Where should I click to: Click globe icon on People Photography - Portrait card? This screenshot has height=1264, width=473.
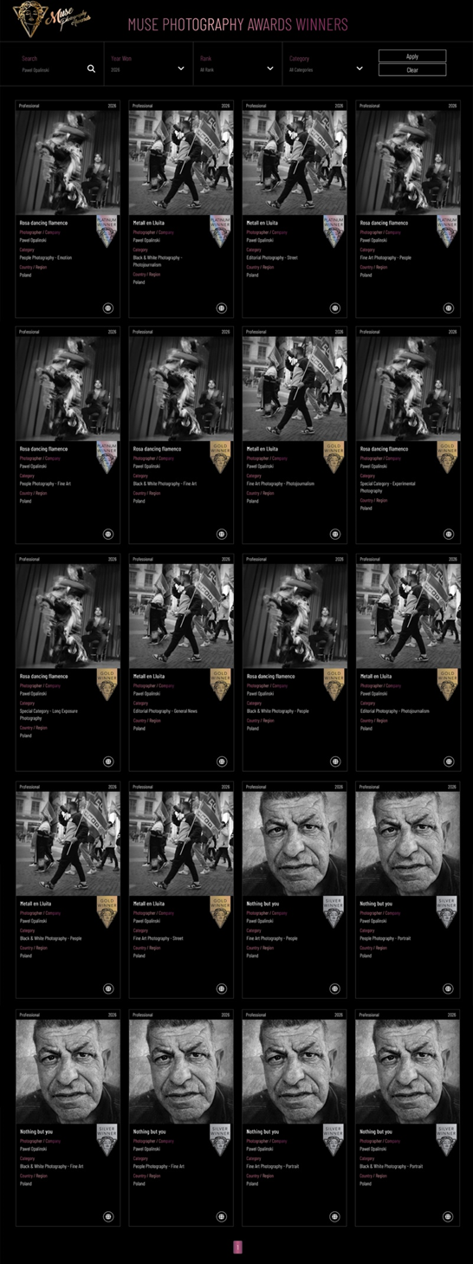[449, 989]
